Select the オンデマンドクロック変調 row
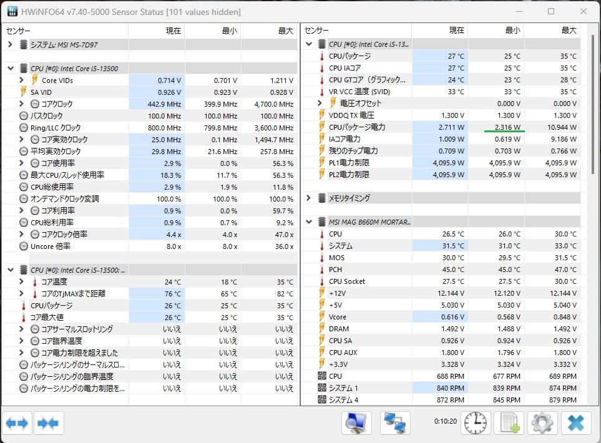This screenshot has height=443, width=601. point(150,199)
